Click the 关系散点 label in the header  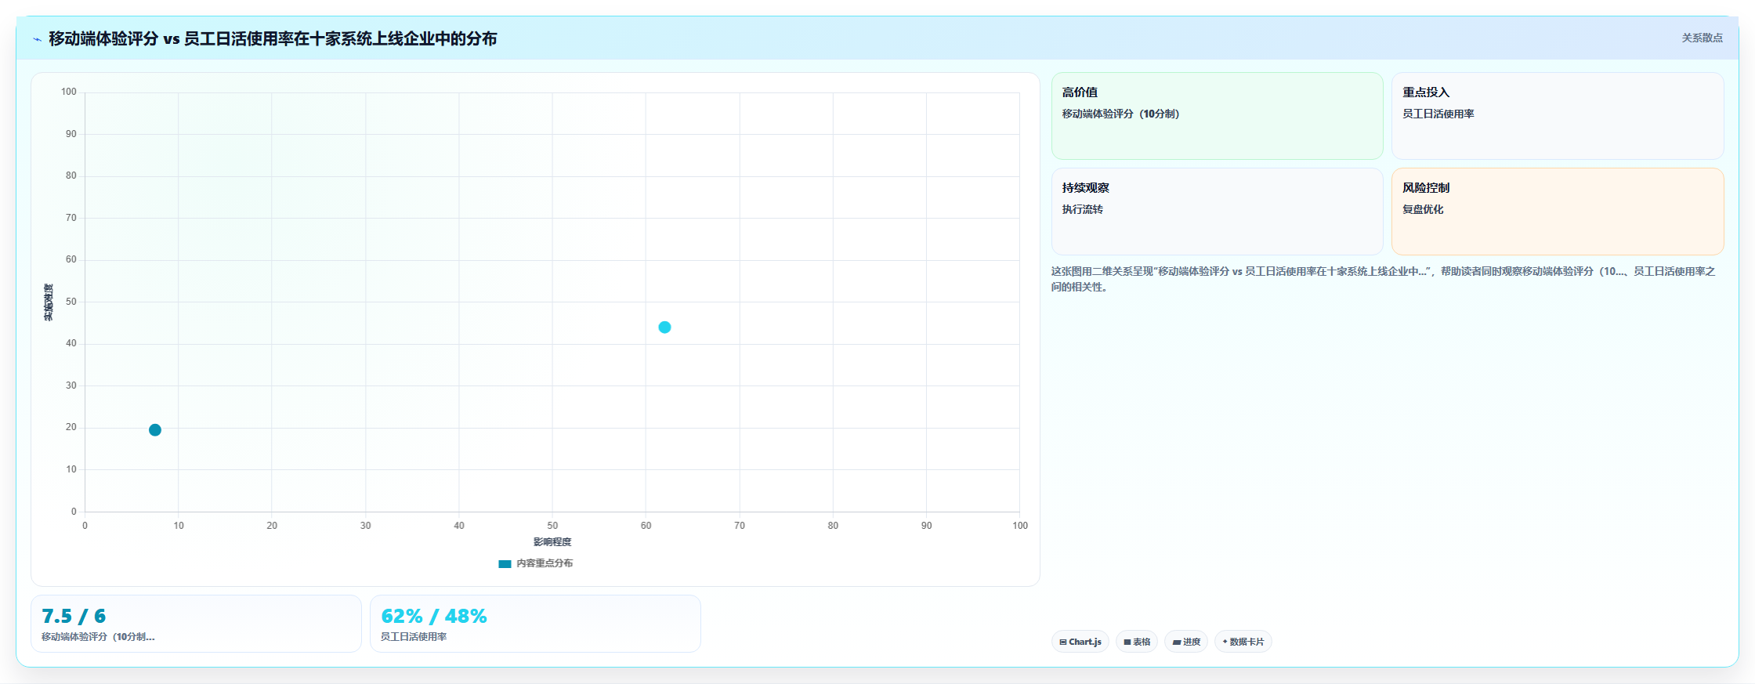point(1702,38)
